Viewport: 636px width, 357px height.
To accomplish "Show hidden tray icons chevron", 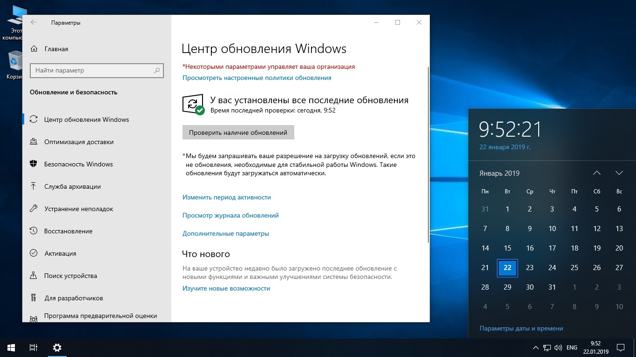I will [x=535, y=348].
